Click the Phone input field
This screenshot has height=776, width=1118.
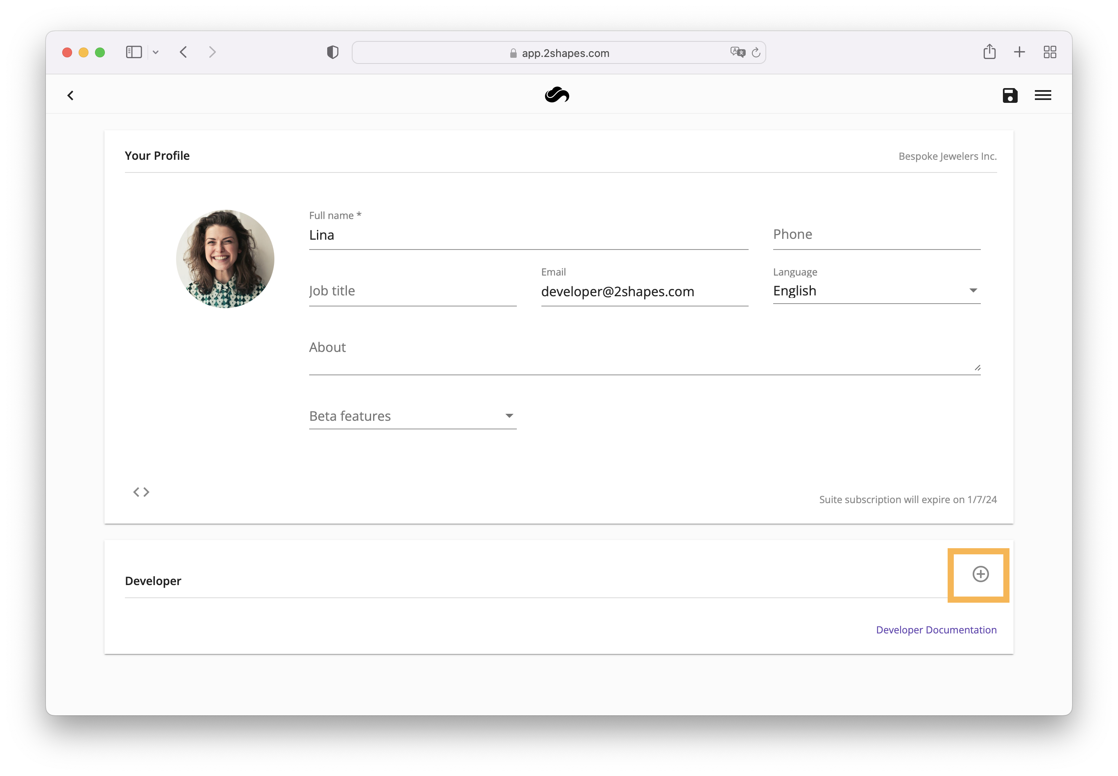click(x=876, y=235)
